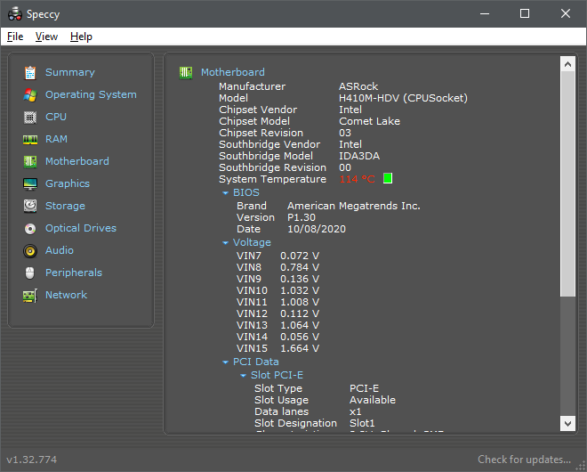This screenshot has height=472, width=587.
Task: Show the Peripherals section label
Action: (x=74, y=273)
